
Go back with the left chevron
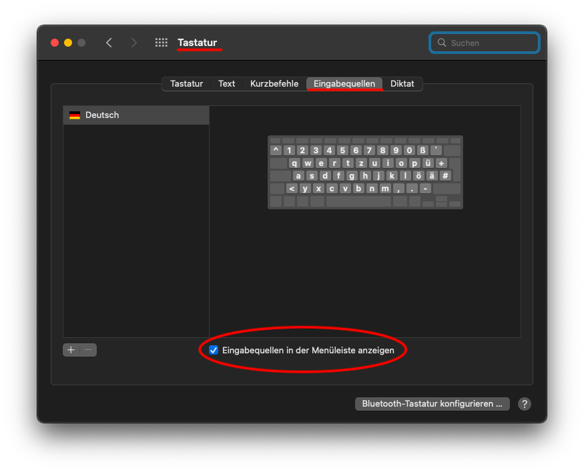[x=109, y=43]
